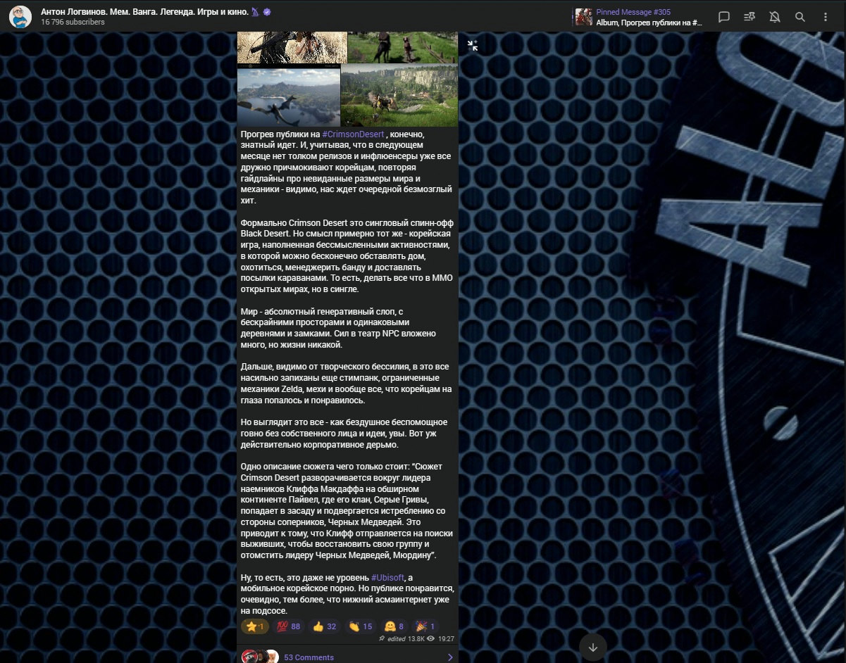Image resolution: width=846 pixels, height=663 pixels.
Task: Open the 53 Comments thread
Action: [309, 657]
